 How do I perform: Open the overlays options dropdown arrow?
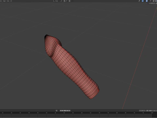[x=148, y=1]
